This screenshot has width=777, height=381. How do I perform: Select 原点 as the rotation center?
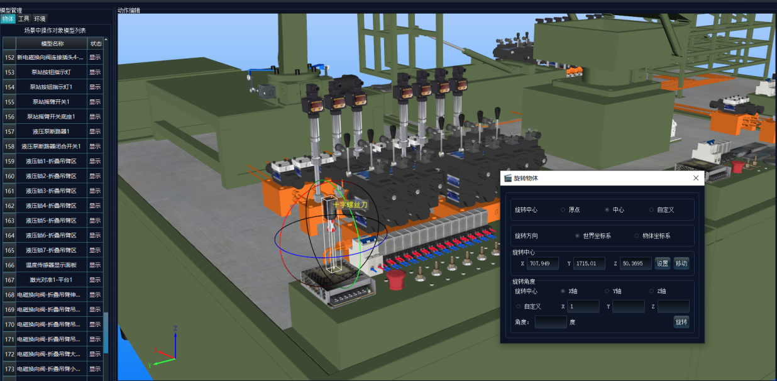(x=563, y=210)
